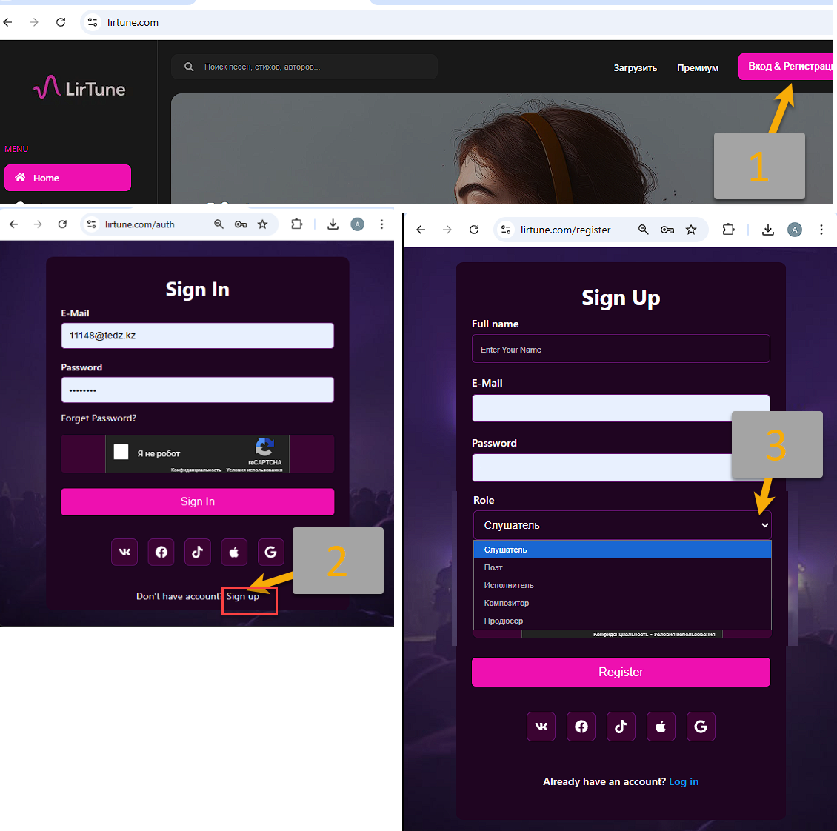Click the TikTok icon under Sign In button
The height and width of the screenshot is (831, 837).
[197, 552]
